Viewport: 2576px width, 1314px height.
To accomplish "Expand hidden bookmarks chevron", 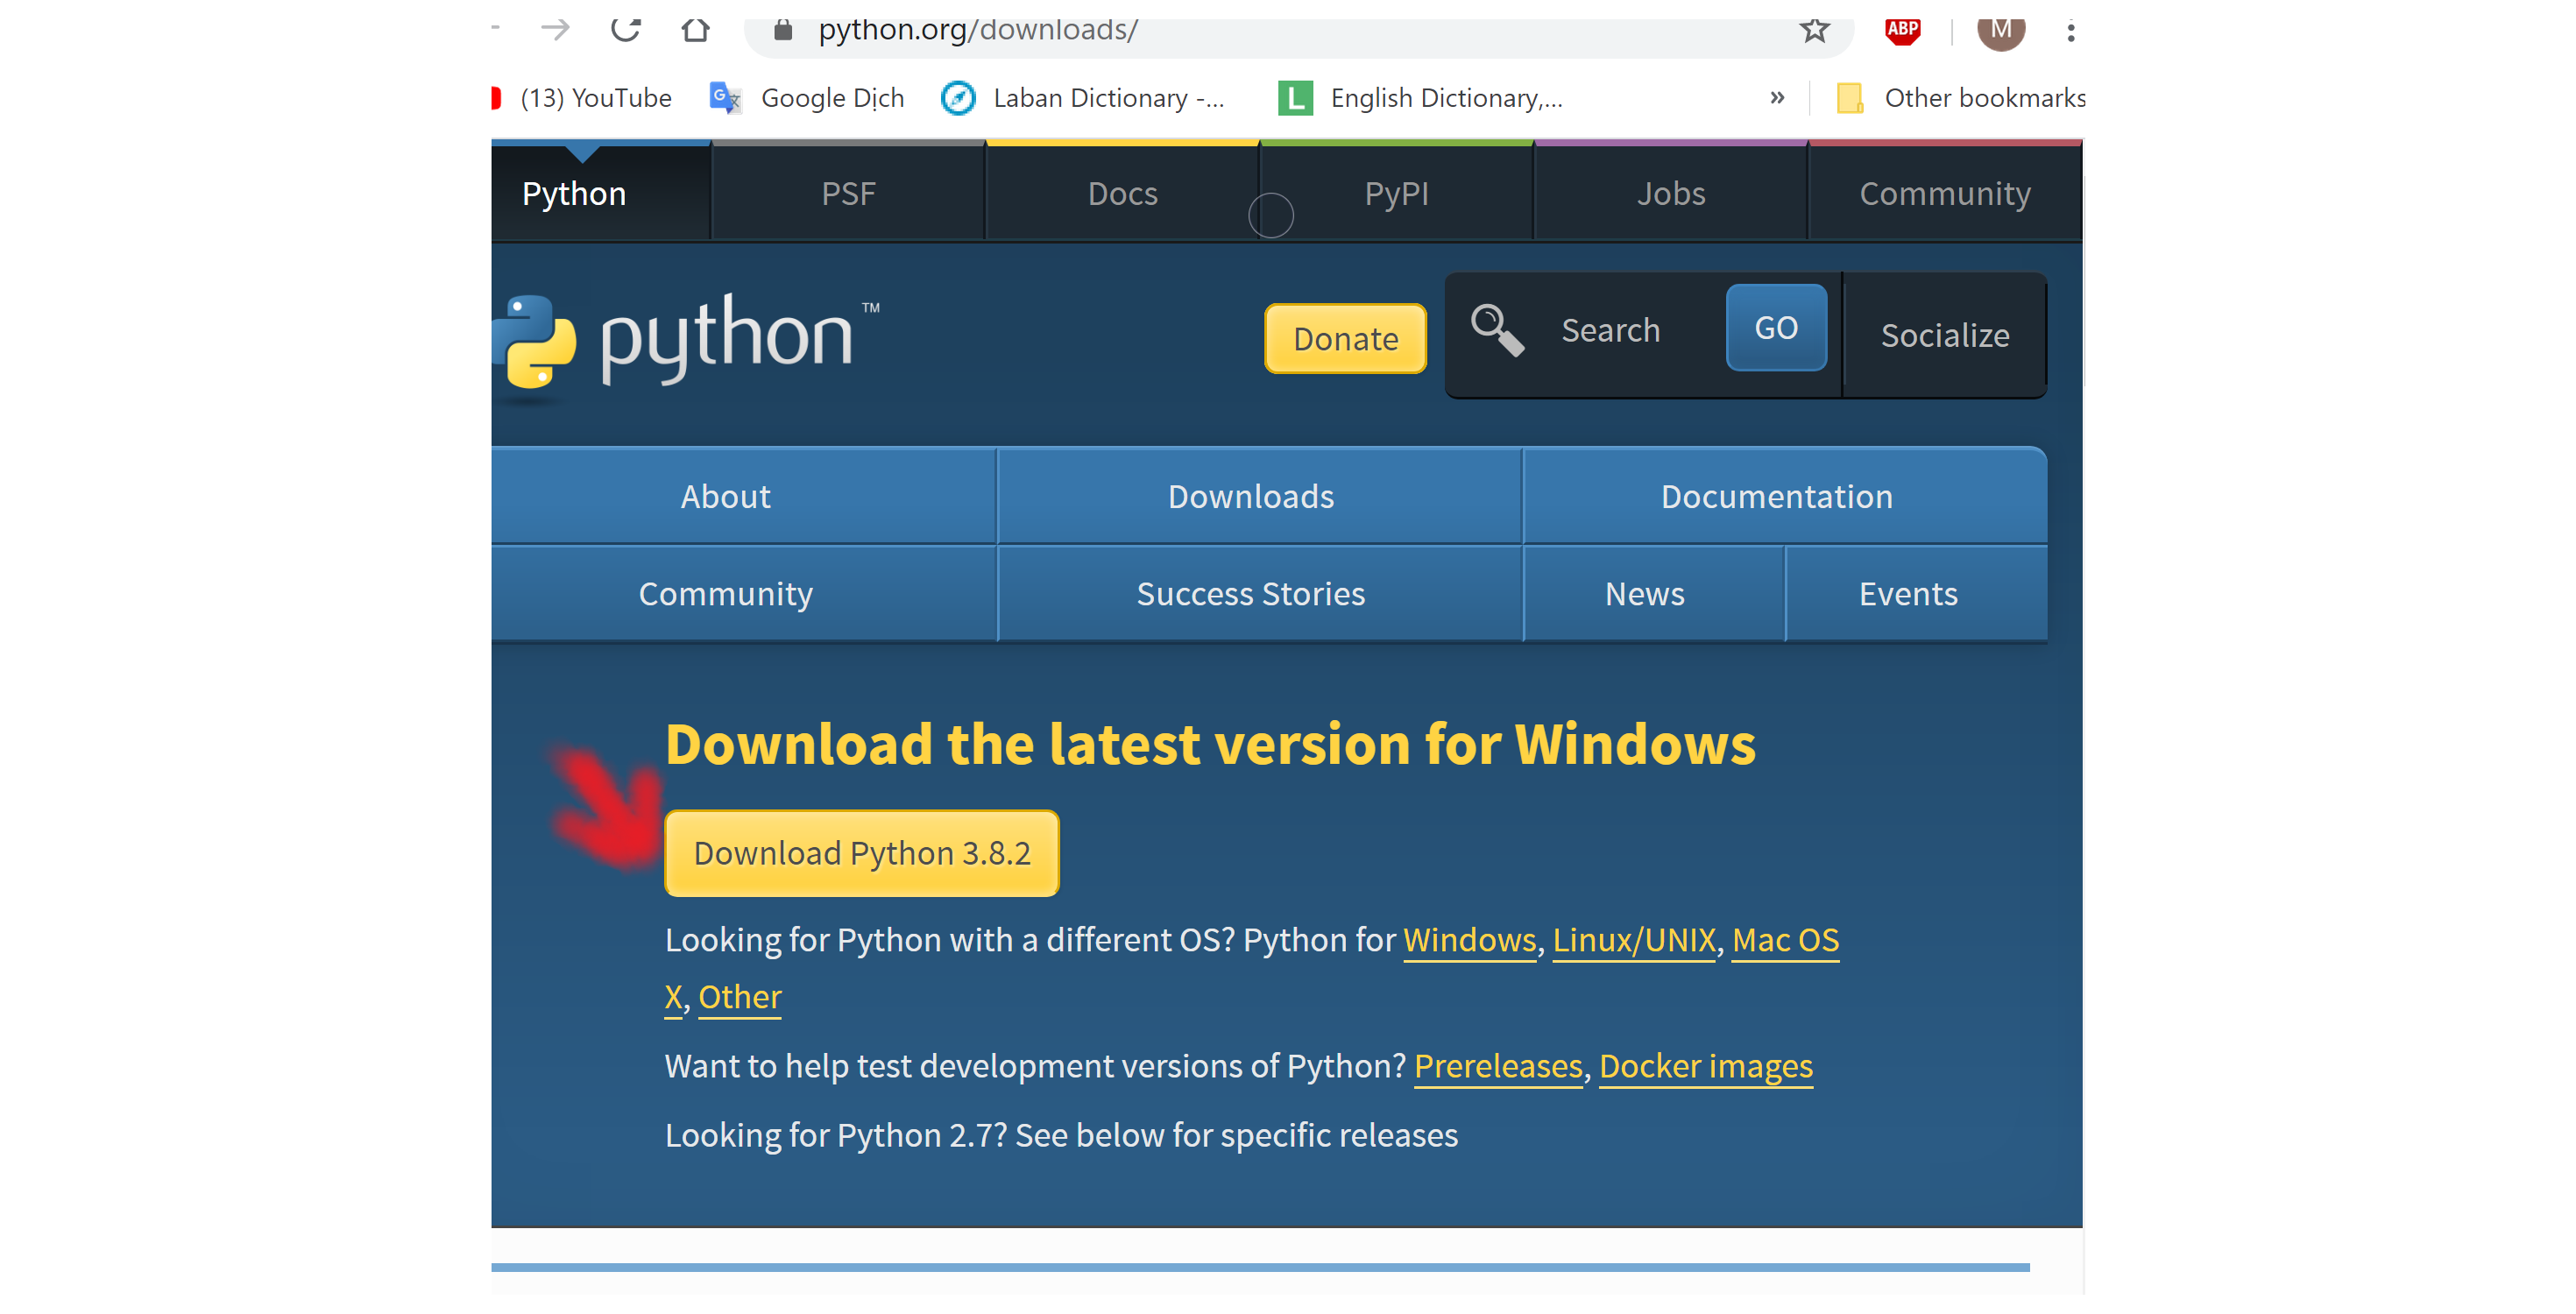I will click(1777, 98).
